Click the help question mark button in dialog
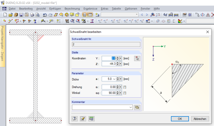This screenshot has width=214, height=126. pos(75,119)
